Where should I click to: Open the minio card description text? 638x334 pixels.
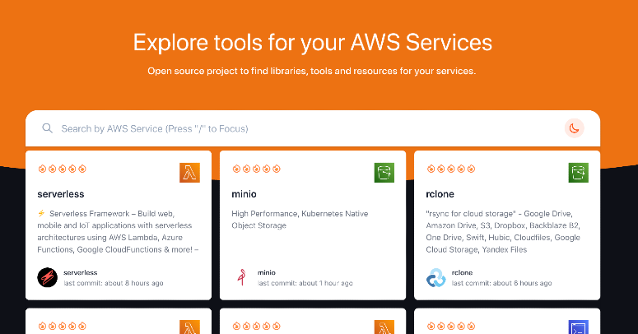(300, 220)
